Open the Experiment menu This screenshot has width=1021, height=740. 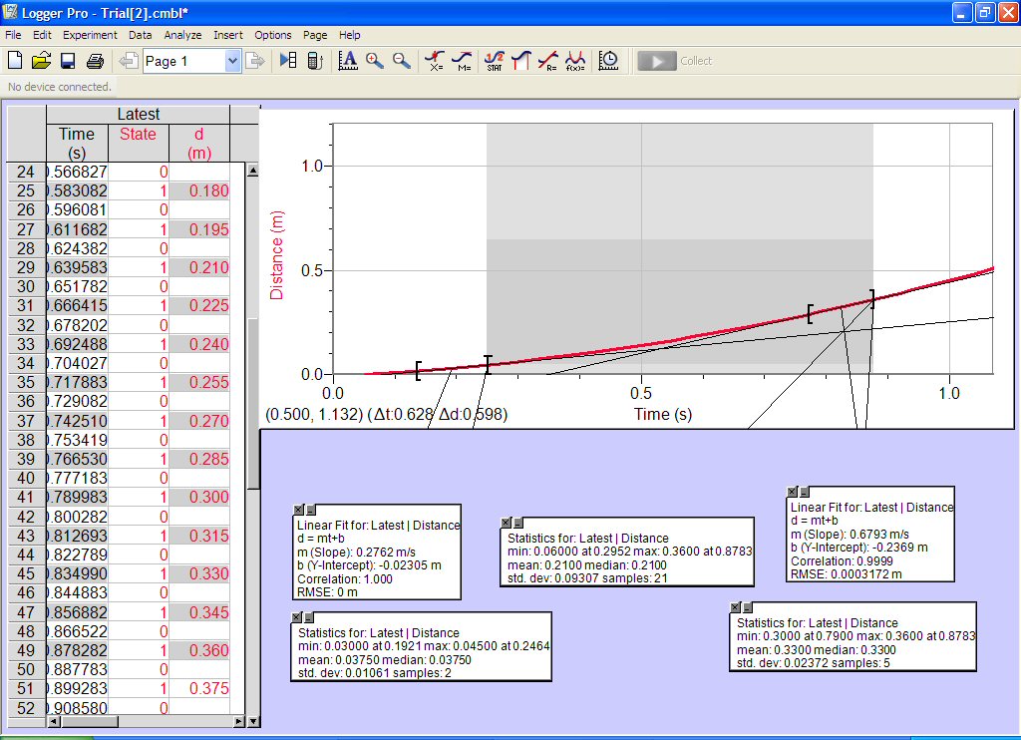tap(90, 35)
